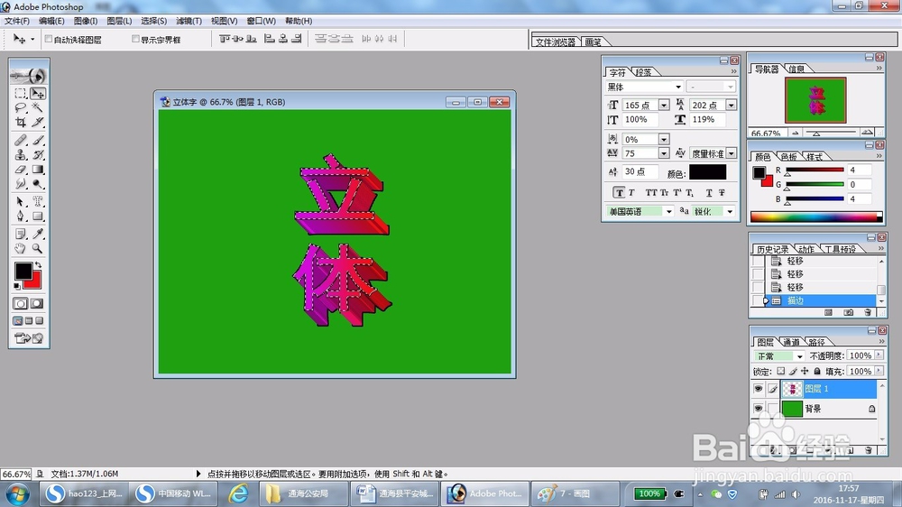Hide layer 图层 1 via eye icon
Image resolution: width=902 pixels, height=507 pixels.
pyautogui.click(x=759, y=389)
